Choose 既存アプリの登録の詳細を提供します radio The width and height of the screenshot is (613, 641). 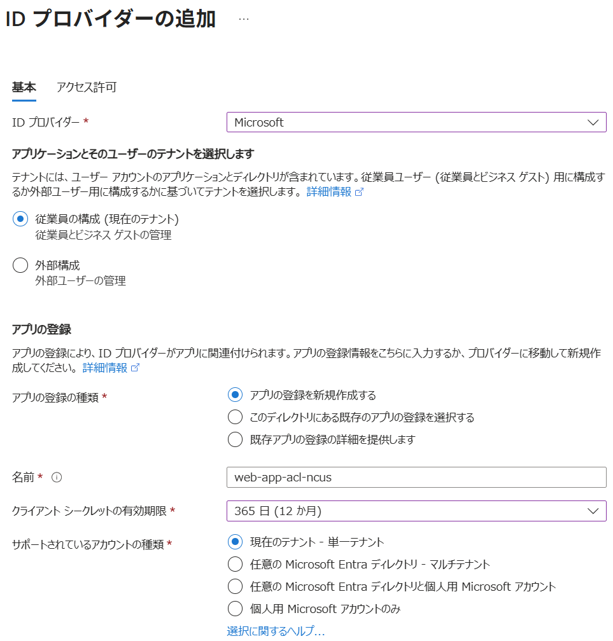point(235,439)
